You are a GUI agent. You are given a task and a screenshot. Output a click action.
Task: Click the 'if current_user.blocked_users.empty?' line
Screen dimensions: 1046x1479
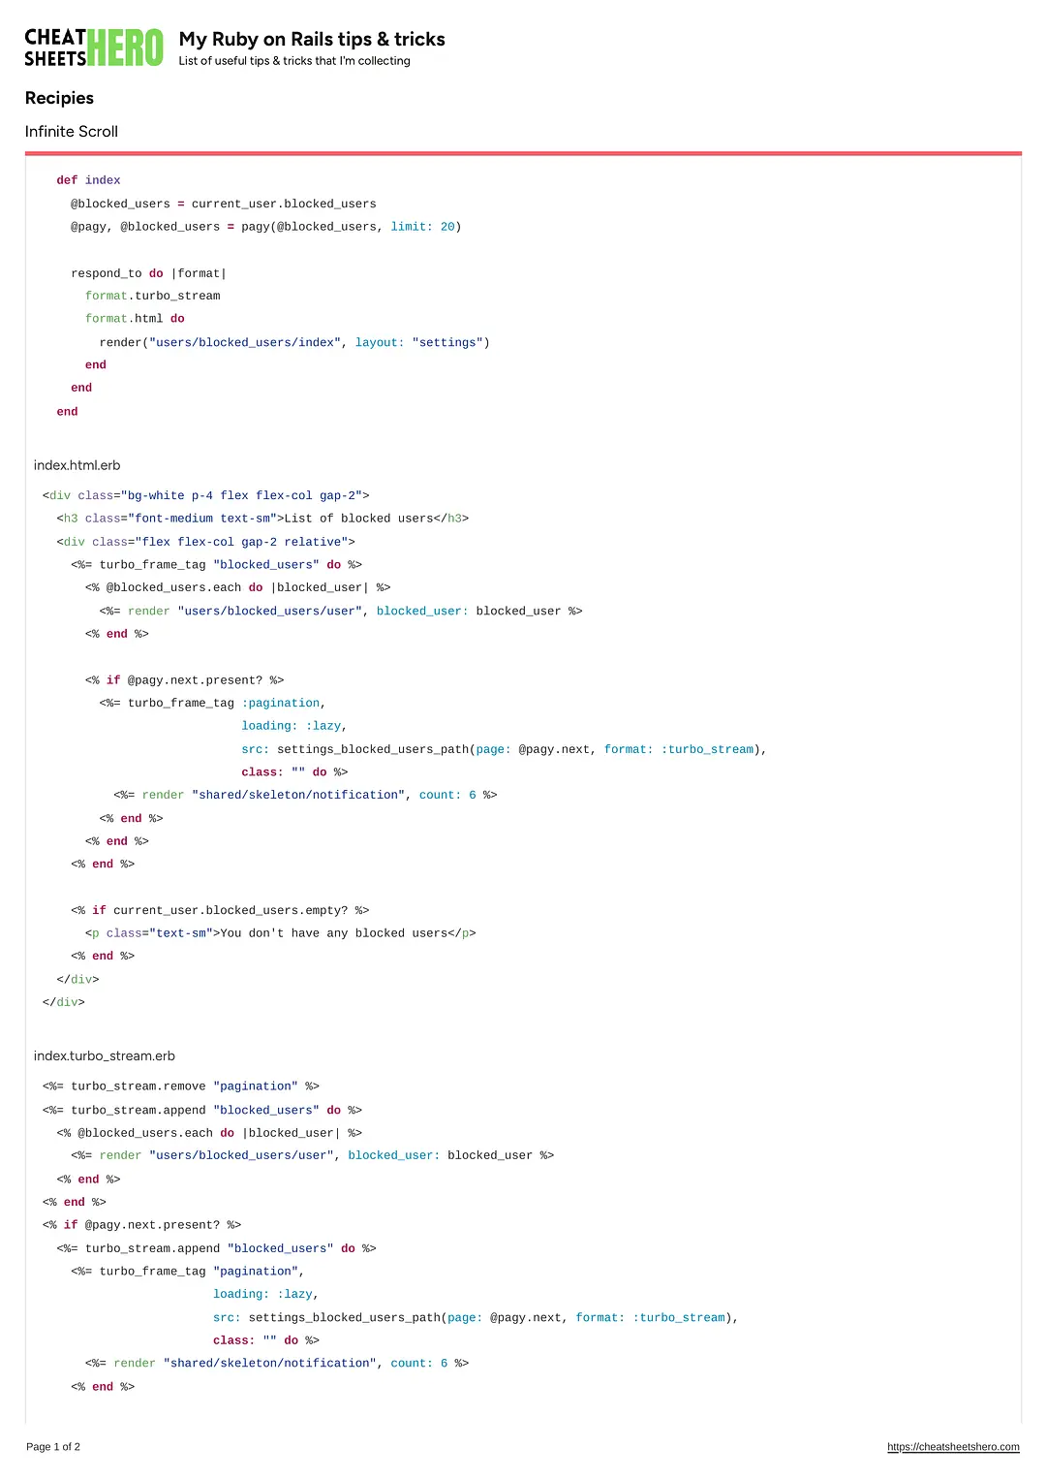(x=220, y=910)
